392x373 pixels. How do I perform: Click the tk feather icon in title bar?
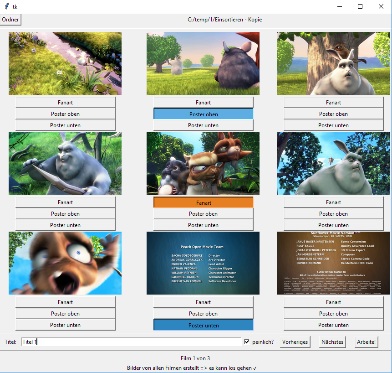[7, 6]
